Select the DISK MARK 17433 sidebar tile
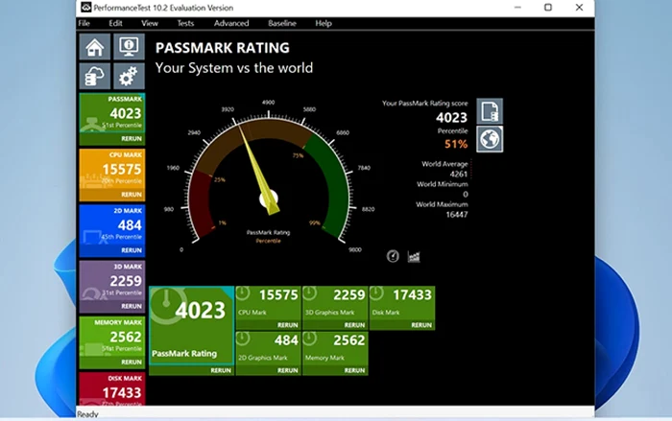Image resolution: width=672 pixels, height=421 pixels. (112, 389)
